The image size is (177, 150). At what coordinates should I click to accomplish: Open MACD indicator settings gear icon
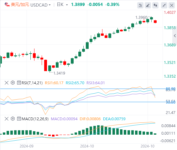[13, 119]
